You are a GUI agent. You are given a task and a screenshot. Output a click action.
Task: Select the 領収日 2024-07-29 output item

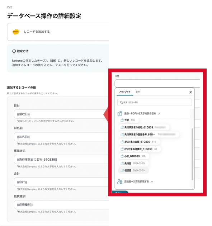coord(133,170)
